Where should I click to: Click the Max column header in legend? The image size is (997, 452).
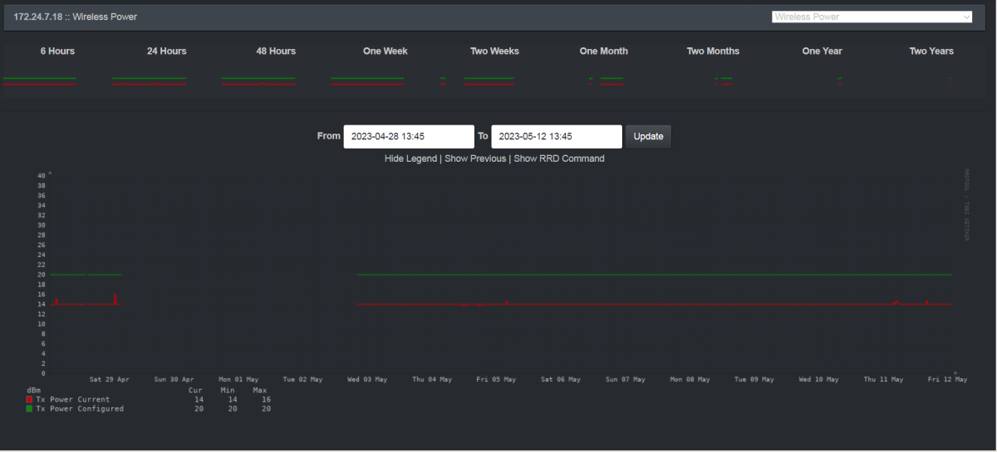[260, 390]
